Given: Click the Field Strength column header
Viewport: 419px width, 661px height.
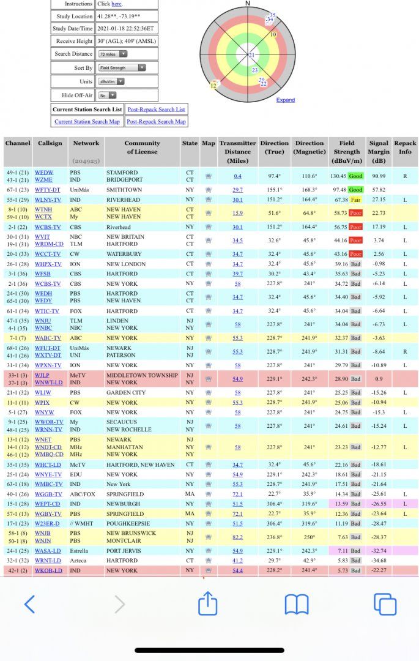Looking at the screenshot, I should [x=347, y=152].
